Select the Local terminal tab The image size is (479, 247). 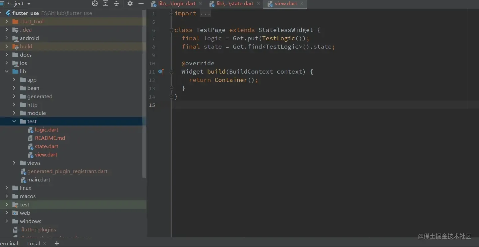tap(33, 243)
